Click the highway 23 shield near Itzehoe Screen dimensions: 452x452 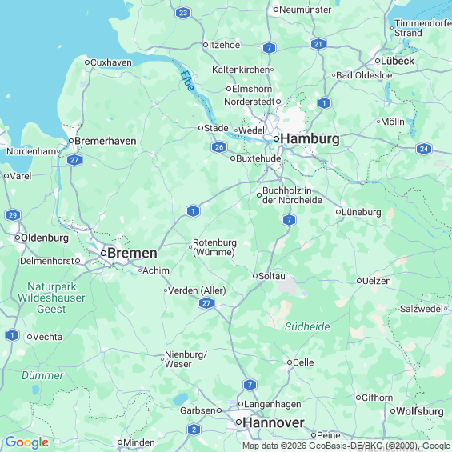click(x=183, y=13)
